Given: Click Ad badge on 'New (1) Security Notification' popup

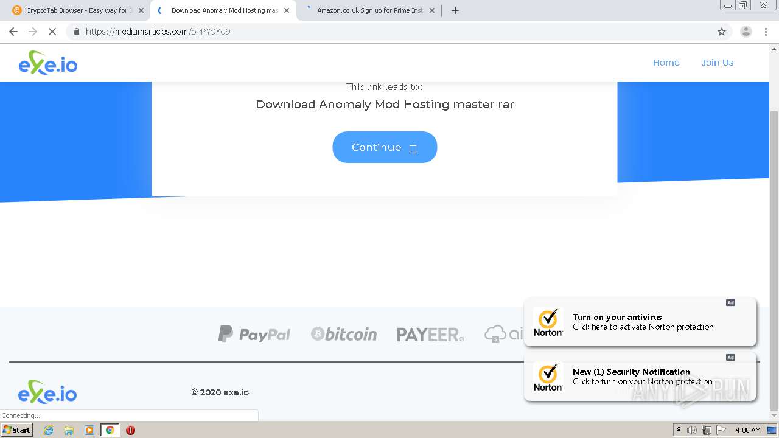Looking at the screenshot, I should click(x=730, y=357).
